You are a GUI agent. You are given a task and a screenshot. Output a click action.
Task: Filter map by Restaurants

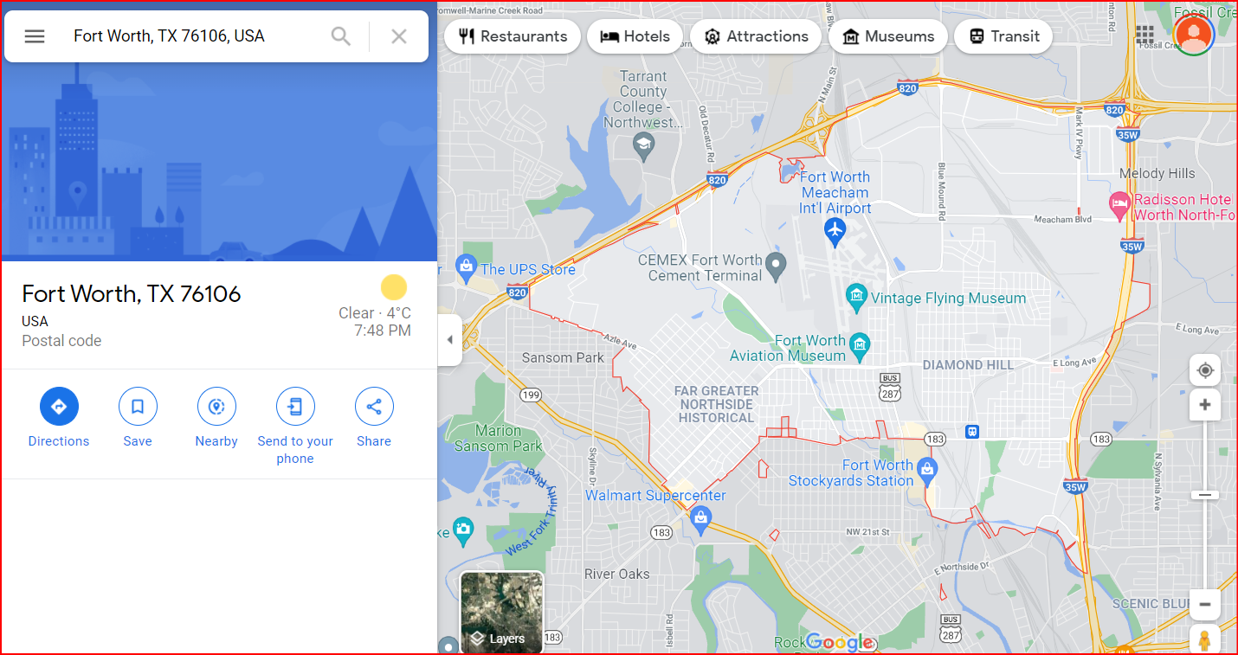(513, 36)
